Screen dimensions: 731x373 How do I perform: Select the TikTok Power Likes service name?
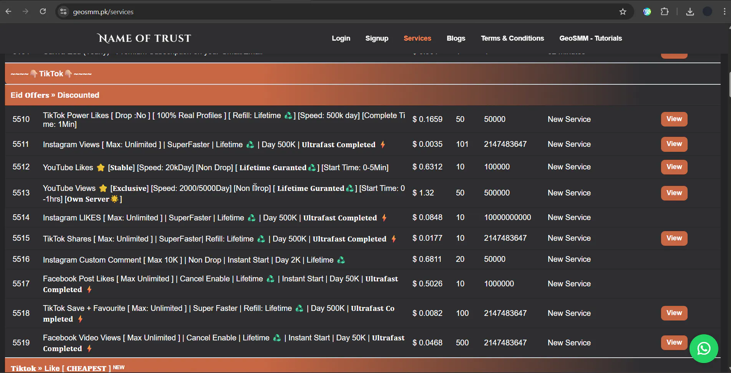224,120
